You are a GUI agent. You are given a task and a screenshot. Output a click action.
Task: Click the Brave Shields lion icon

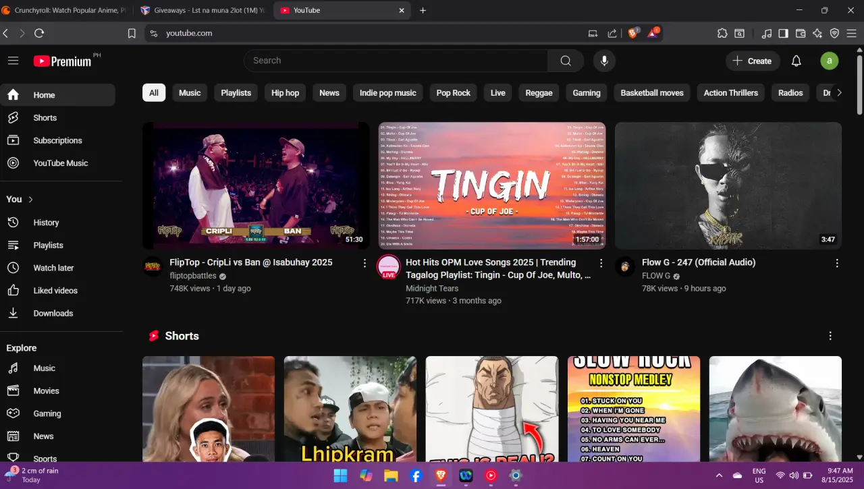[633, 33]
